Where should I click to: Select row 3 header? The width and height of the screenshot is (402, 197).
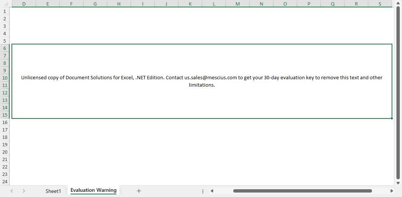[4, 26]
